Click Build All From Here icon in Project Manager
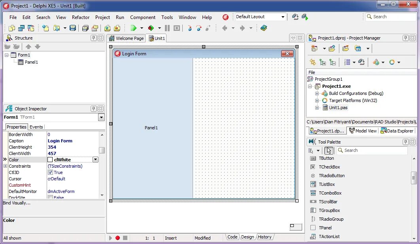This screenshot has width=420, height=244. coord(361,62)
